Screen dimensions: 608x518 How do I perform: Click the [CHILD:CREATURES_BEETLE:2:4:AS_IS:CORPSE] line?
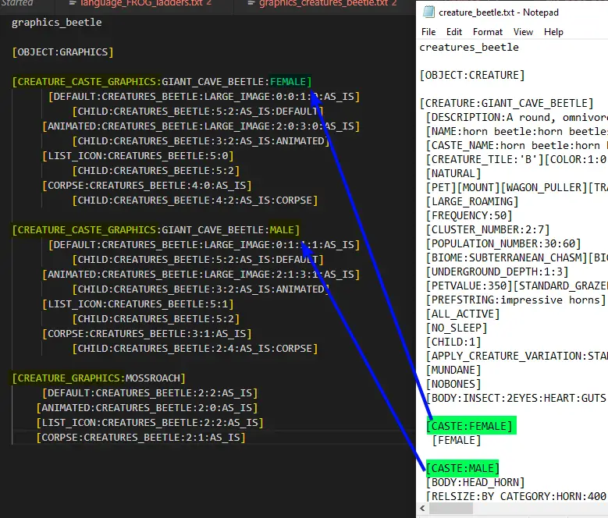(x=195, y=348)
